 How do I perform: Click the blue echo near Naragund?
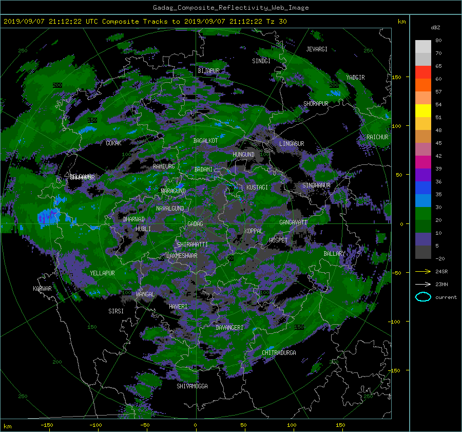tap(180, 186)
